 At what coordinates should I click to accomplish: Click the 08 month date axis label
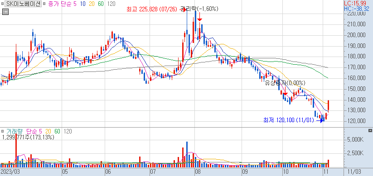(198, 171)
